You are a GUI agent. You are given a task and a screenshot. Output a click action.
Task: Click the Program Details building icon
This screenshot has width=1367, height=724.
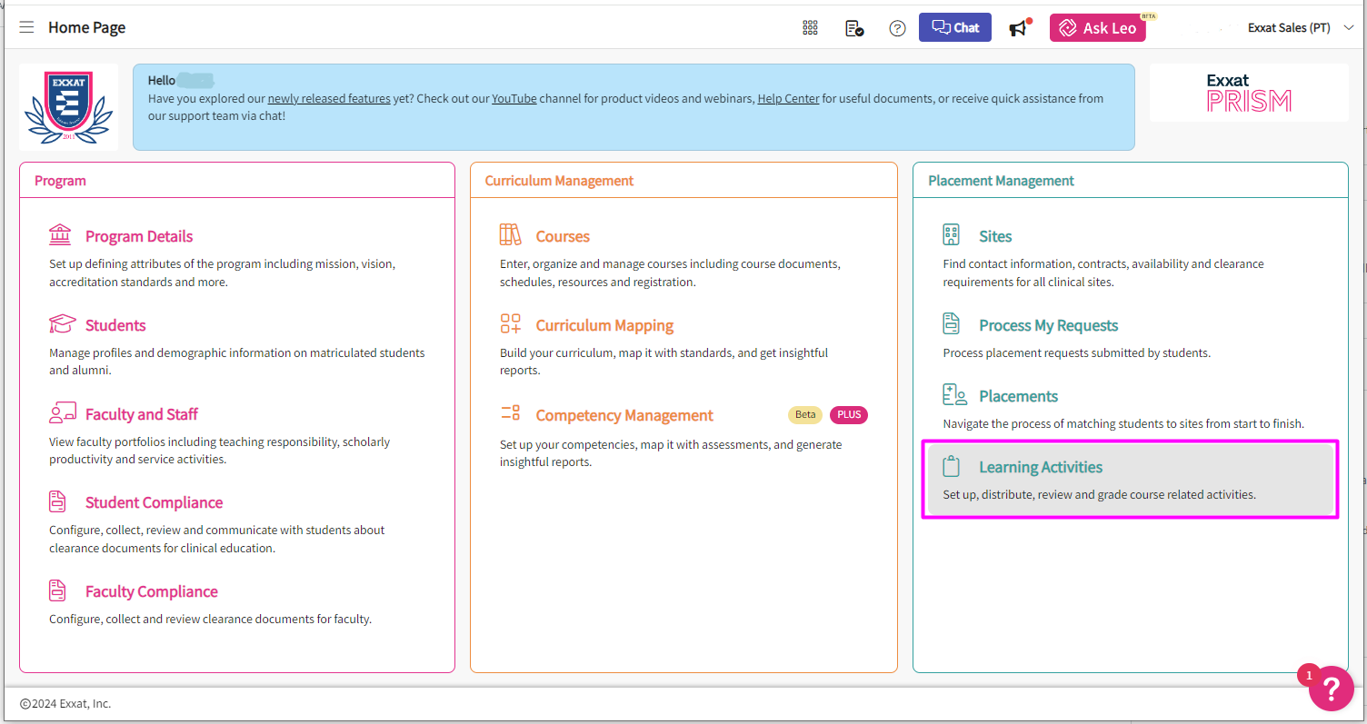[60, 235]
